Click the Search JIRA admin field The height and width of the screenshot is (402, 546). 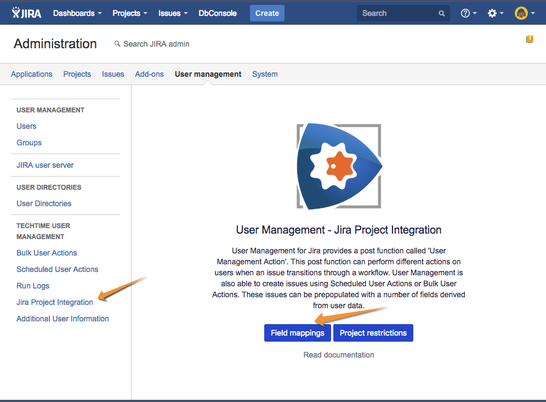point(156,44)
